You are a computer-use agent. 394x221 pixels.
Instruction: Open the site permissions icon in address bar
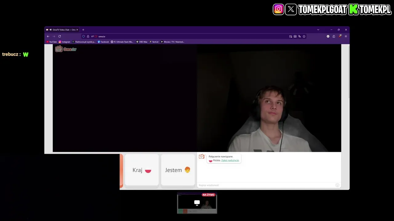point(92,36)
